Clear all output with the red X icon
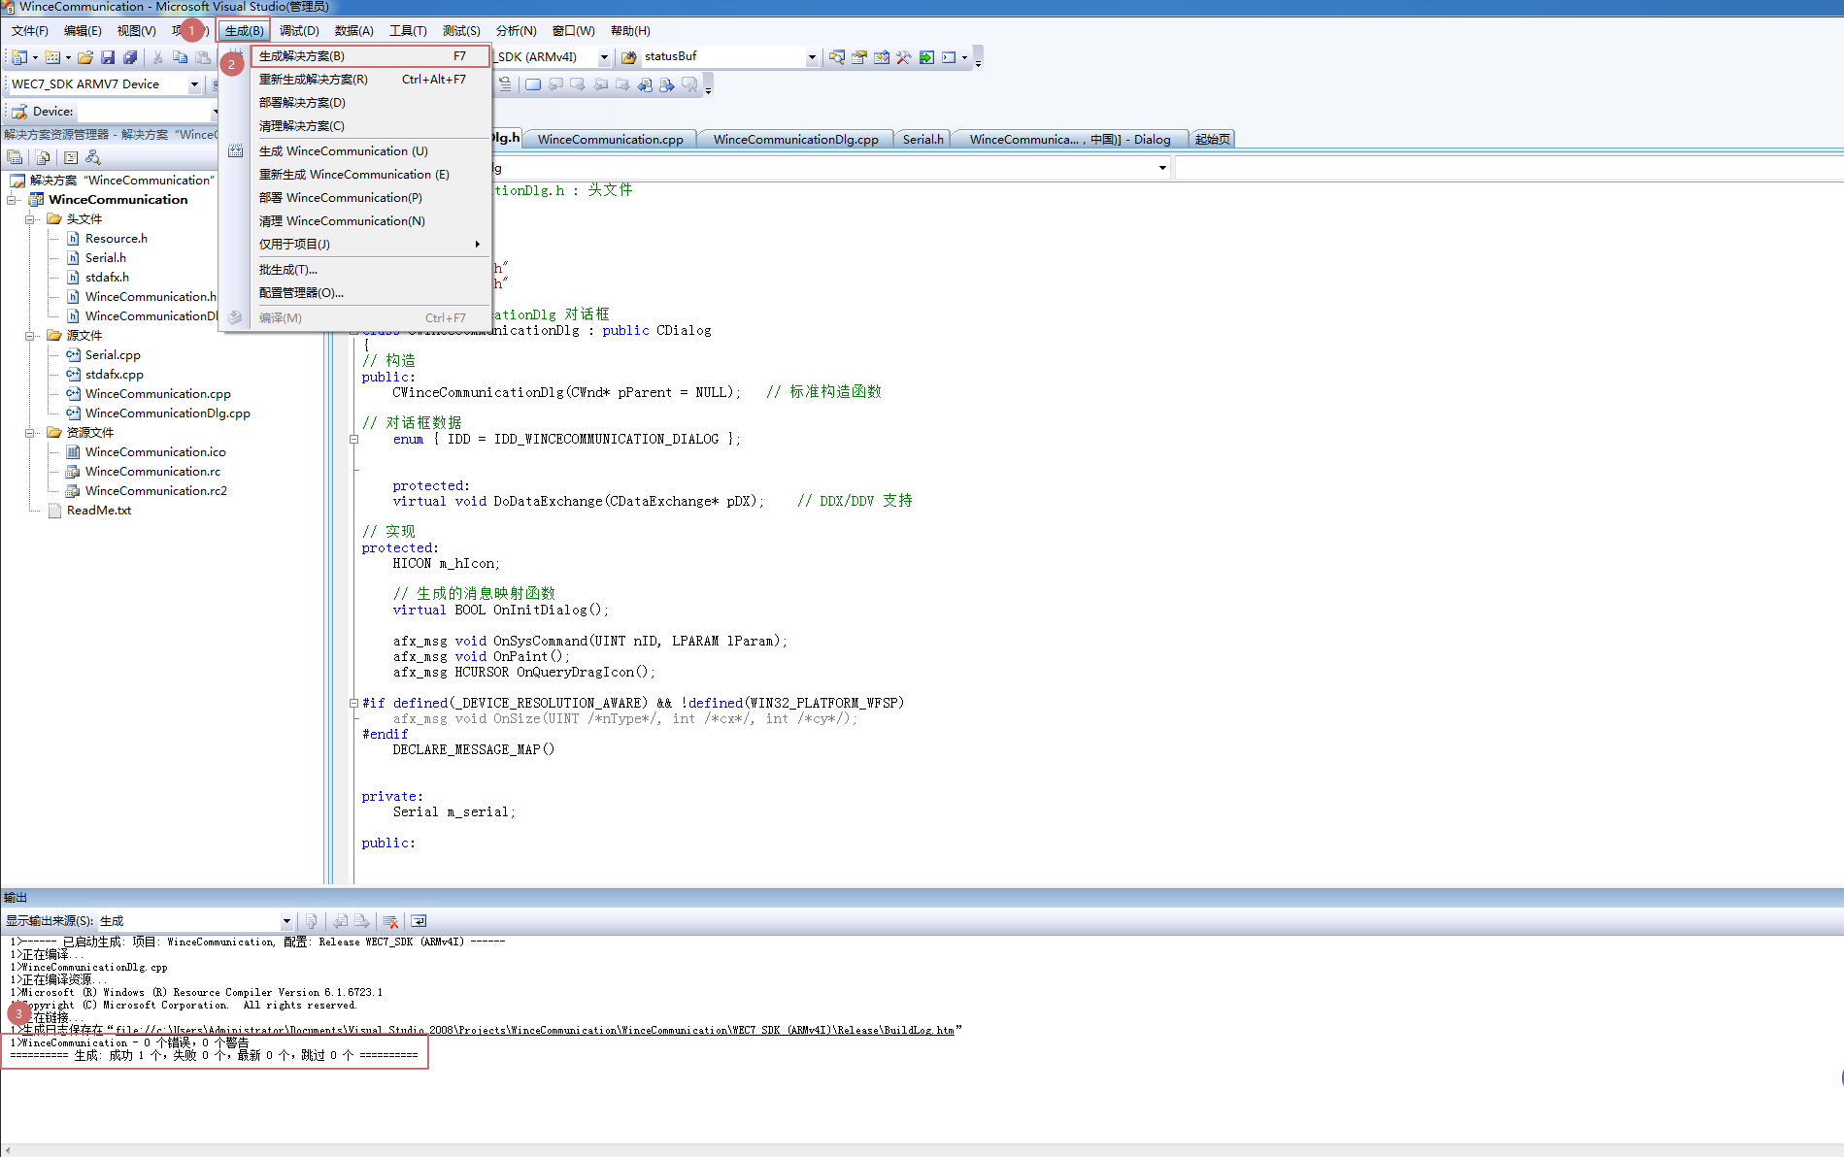Image resolution: width=1844 pixels, height=1157 pixels. [390, 921]
